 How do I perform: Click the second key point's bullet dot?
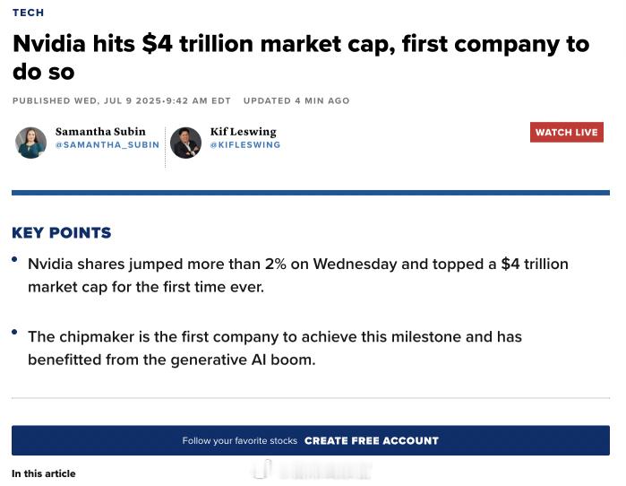point(14,332)
